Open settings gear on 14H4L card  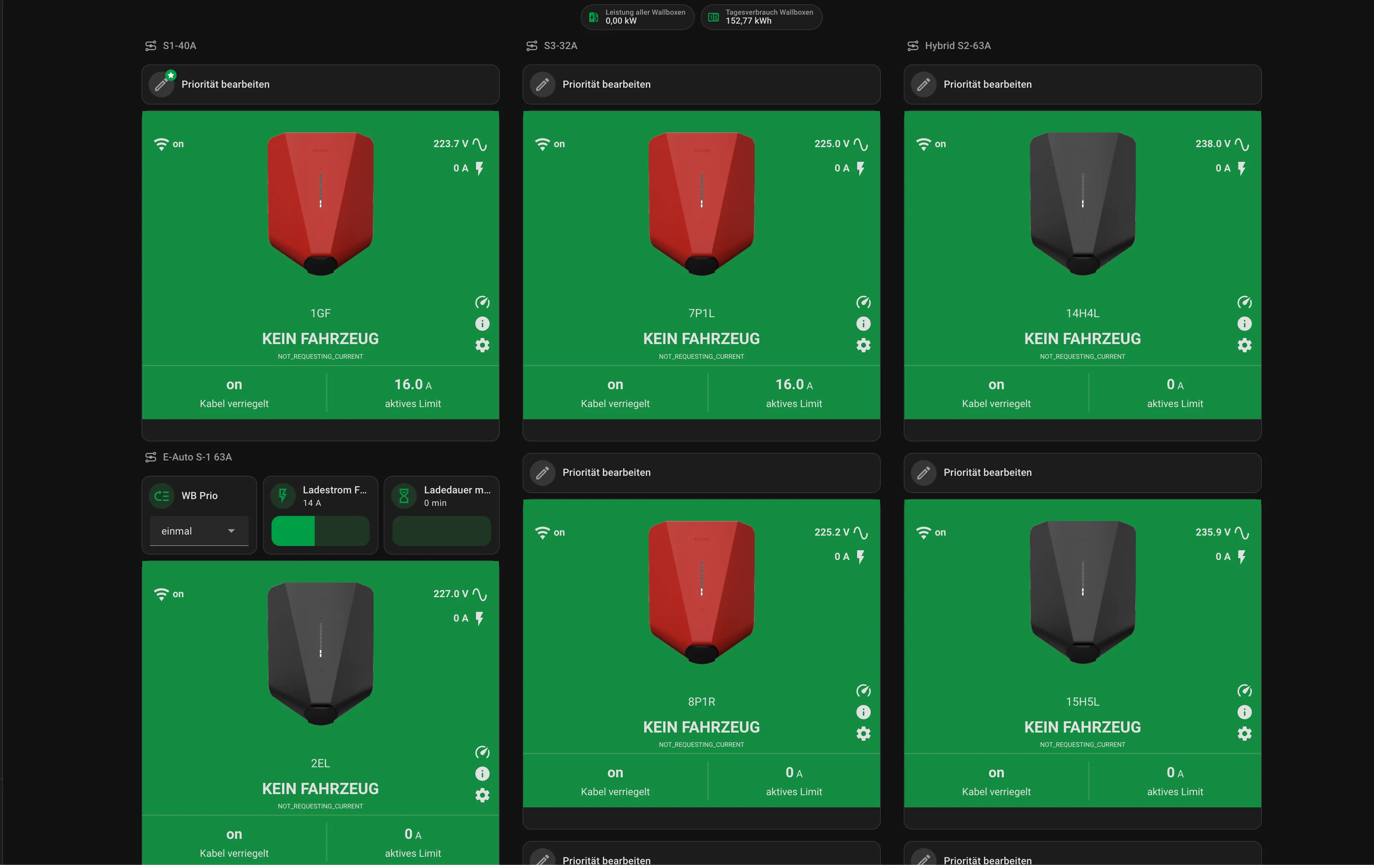(1244, 345)
